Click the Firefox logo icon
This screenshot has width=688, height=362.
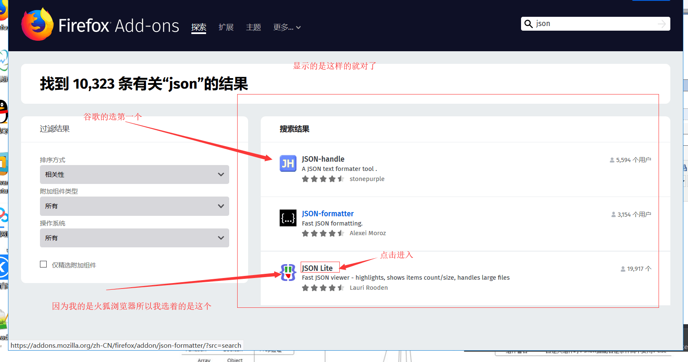coord(37,25)
